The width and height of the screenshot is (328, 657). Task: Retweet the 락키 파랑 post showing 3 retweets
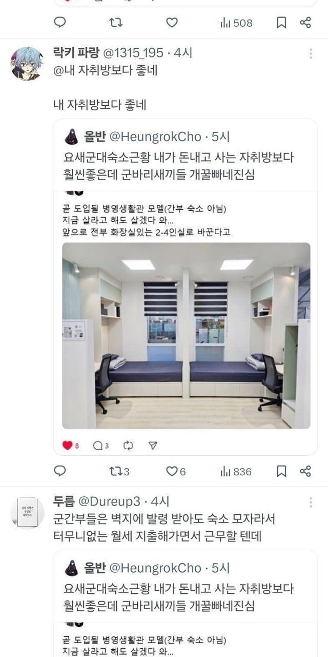119,471
